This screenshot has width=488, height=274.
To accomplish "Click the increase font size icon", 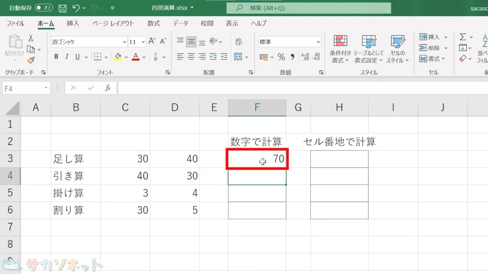I will click(x=152, y=41).
